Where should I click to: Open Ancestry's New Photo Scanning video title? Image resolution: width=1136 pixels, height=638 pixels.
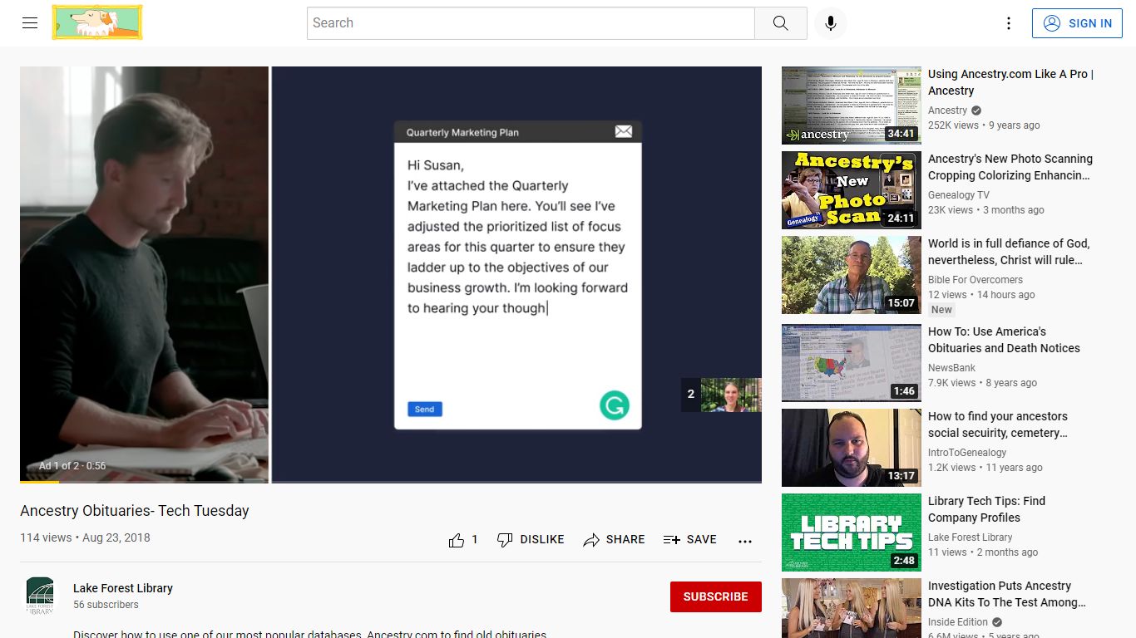coord(1010,167)
